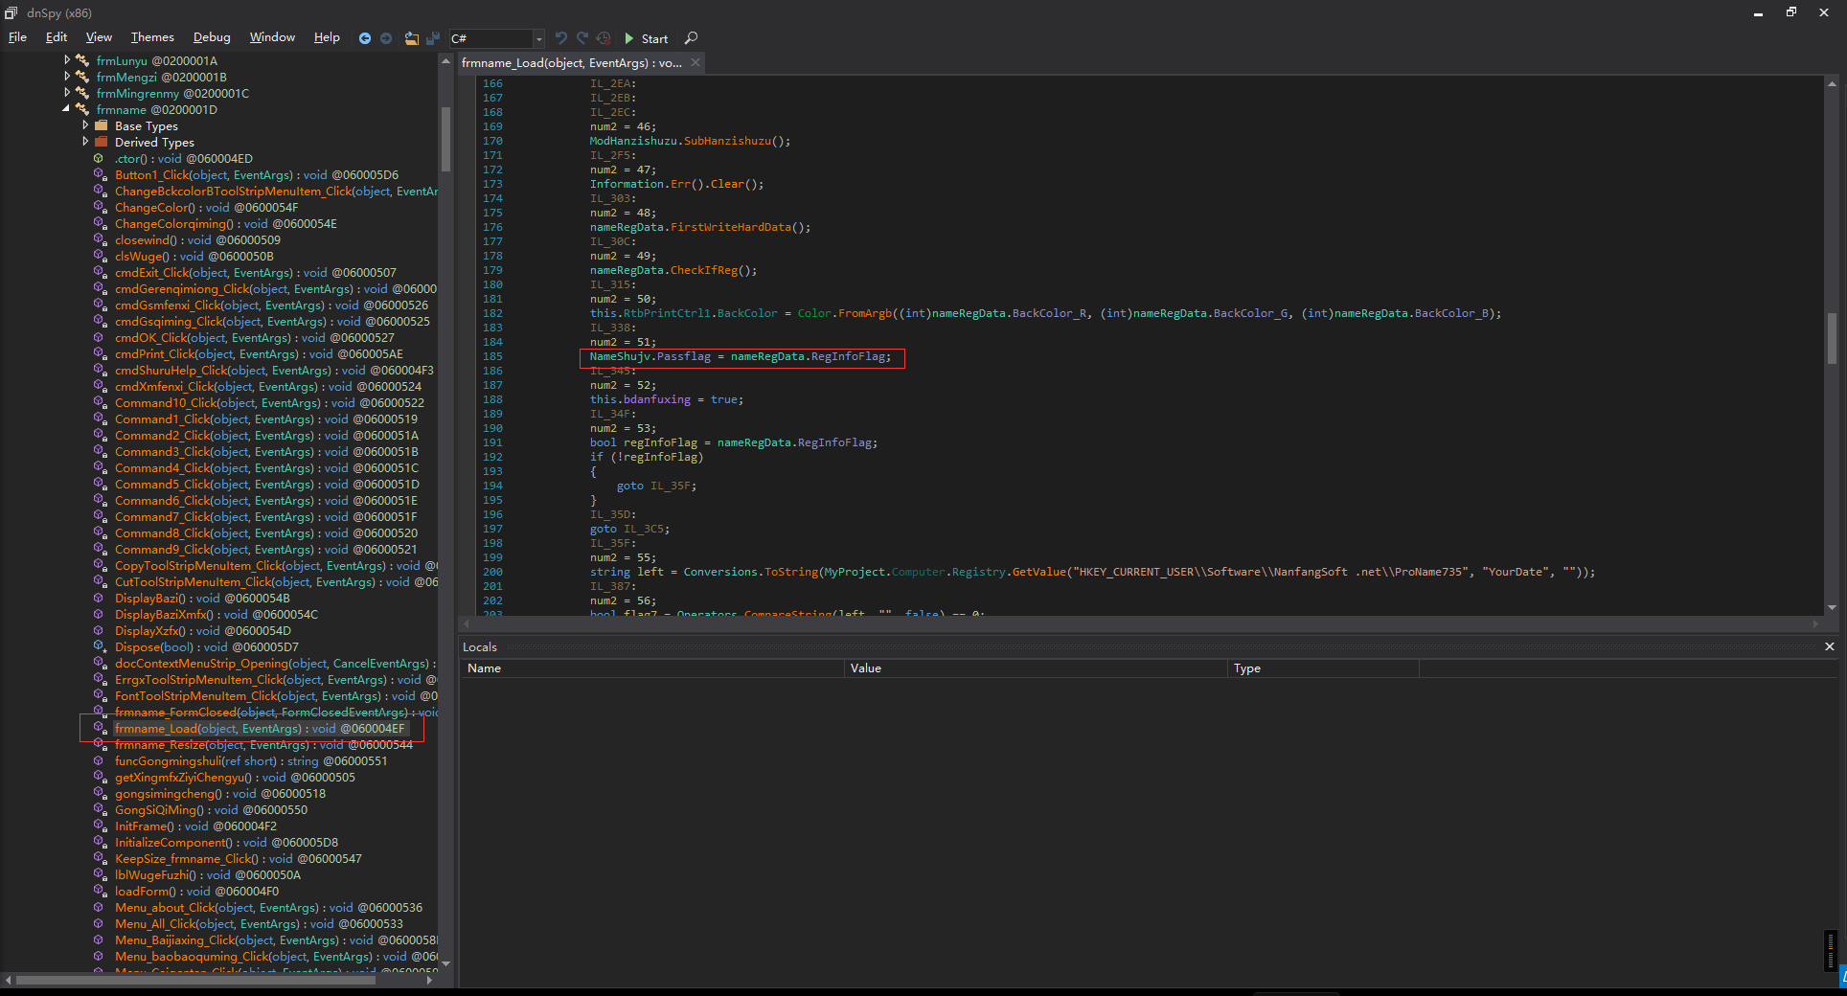The image size is (1847, 996).
Task: Click the Open file folder icon
Action: tap(411, 38)
